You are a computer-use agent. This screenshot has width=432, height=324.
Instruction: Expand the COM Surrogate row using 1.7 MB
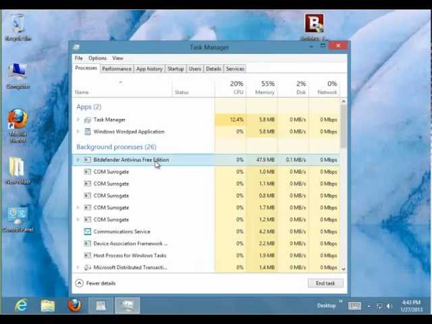click(78, 207)
